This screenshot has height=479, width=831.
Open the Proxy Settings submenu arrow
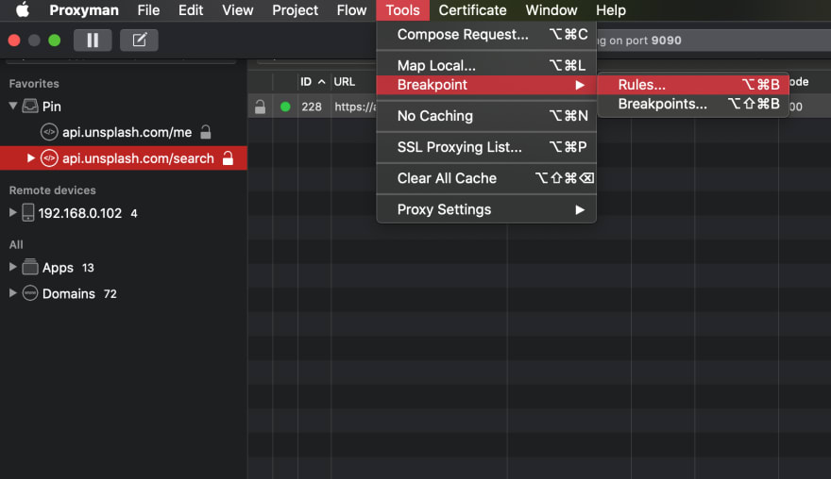(580, 209)
